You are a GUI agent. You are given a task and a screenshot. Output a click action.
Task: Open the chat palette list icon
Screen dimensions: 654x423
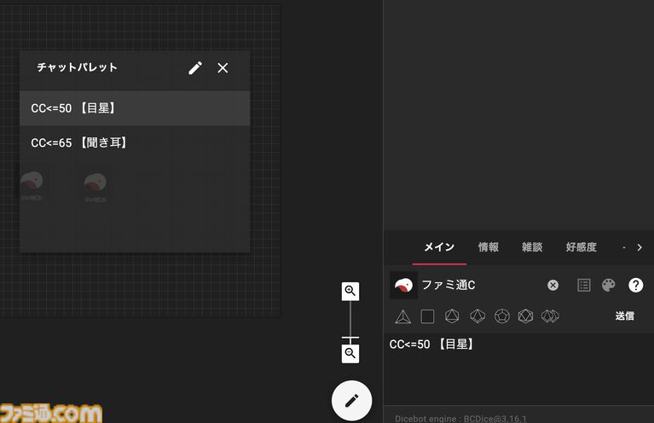tap(583, 286)
